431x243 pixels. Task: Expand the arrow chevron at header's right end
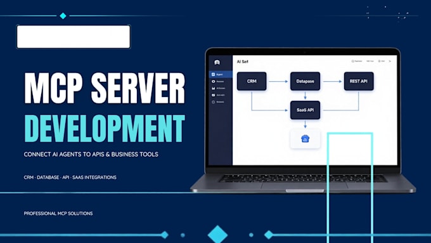click(390, 61)
